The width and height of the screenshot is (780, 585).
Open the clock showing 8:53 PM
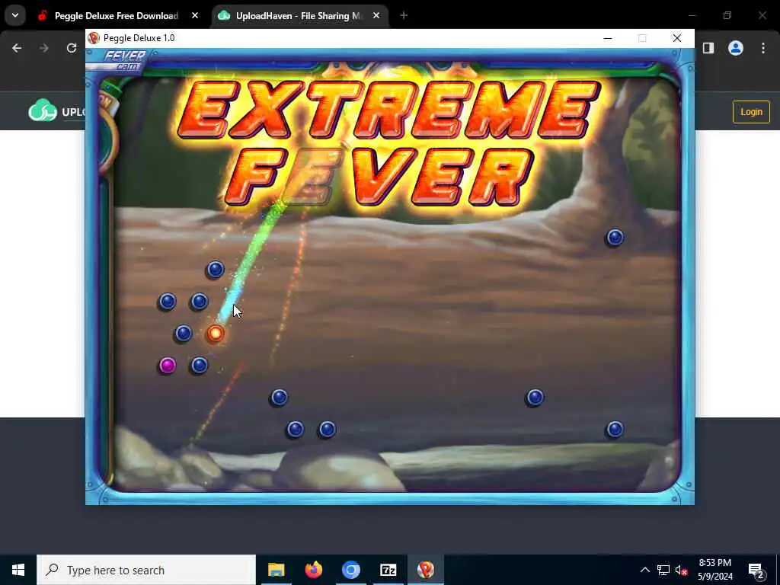[x=714, y=570]
